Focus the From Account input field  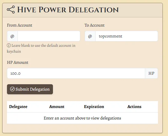click(49, 36)
